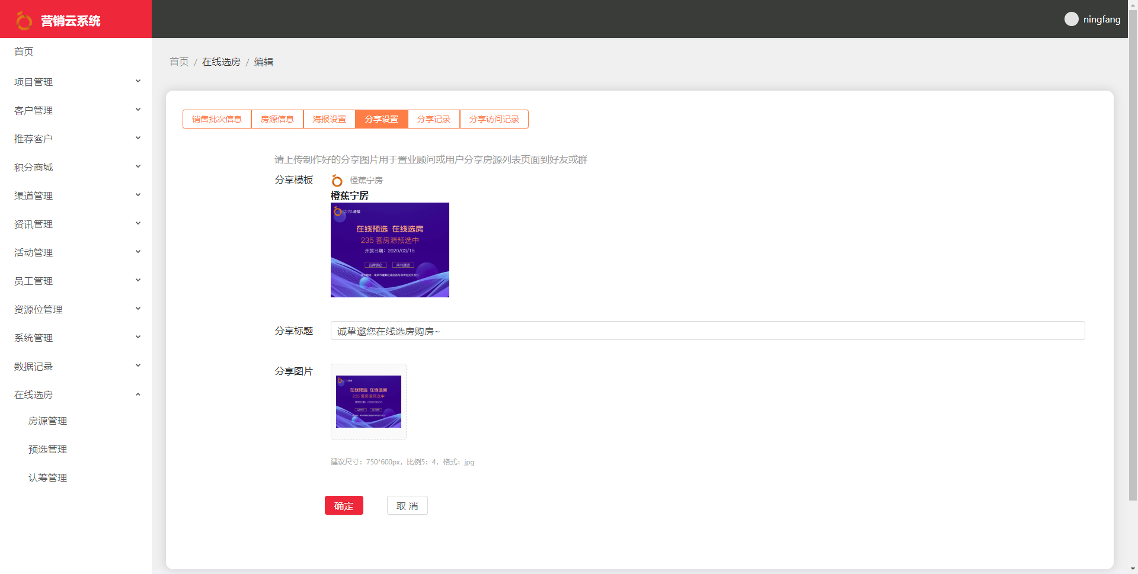The image size is (1138, 574).
Task: Switch to the 分享访问记录 tab
Action: [x=494, y=119]
